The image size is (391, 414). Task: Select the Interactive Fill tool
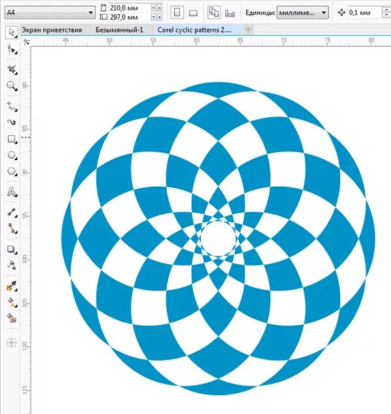click(x=12, y=302)
